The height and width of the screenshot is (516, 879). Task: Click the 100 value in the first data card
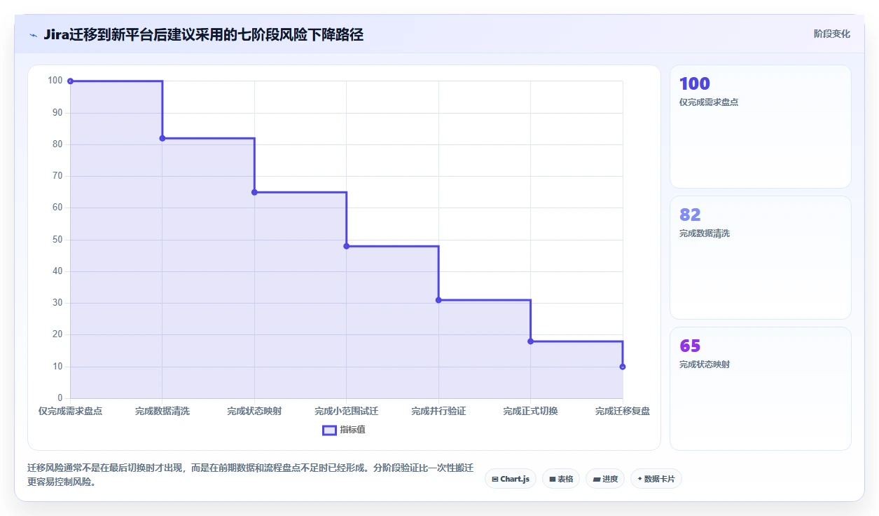[x=695, y=83]
